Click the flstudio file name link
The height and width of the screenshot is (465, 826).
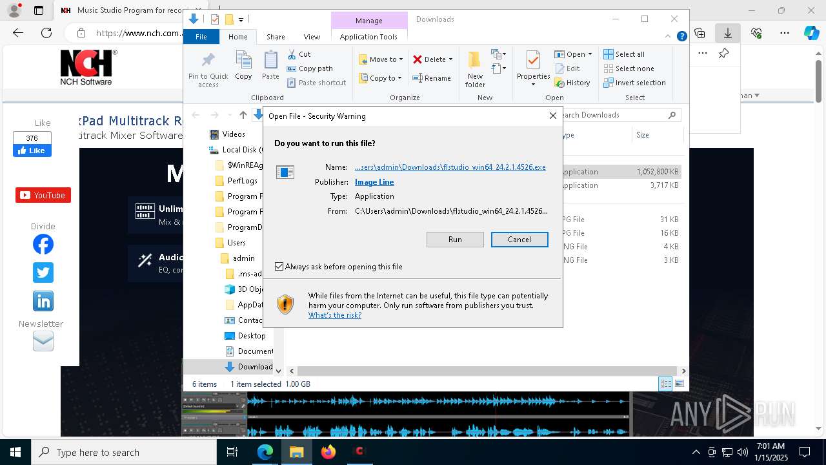450,167
